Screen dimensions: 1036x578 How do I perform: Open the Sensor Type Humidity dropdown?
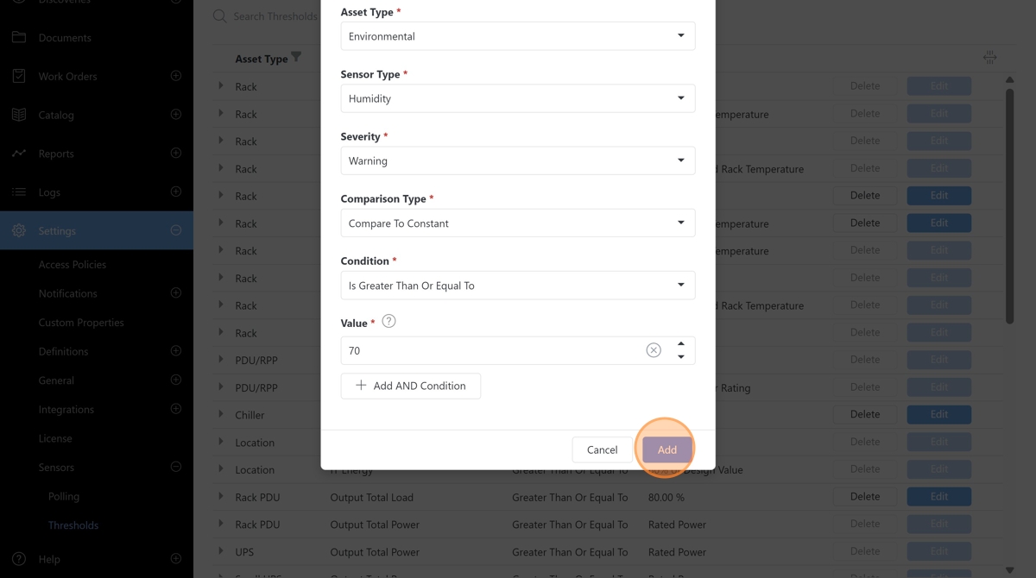(517, 98)
